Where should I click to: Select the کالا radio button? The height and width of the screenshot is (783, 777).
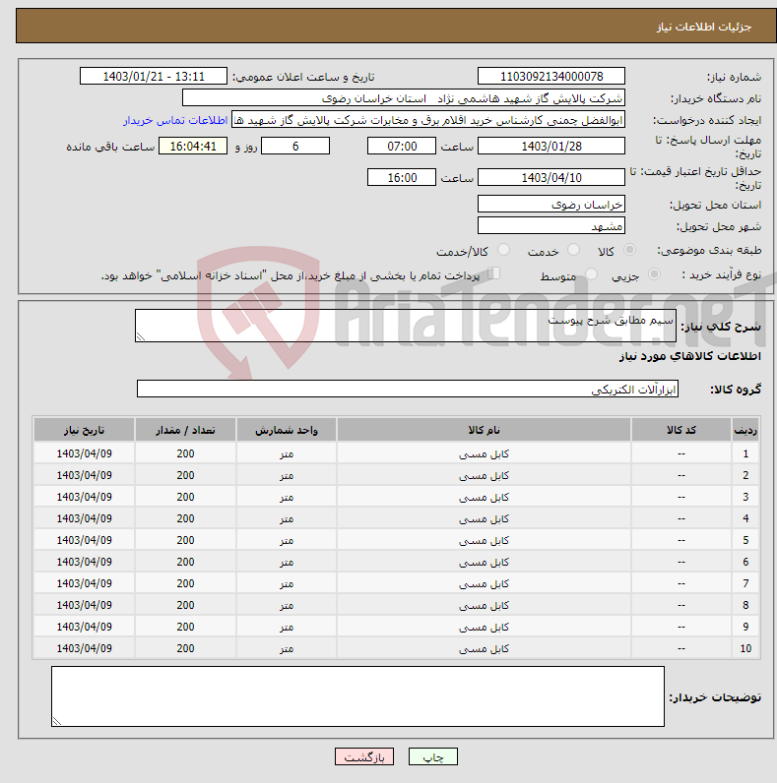click(x=629, y=250)
